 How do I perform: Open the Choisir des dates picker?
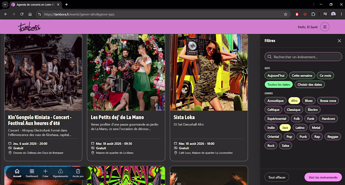pyautogui.click(x=310, y=85)
